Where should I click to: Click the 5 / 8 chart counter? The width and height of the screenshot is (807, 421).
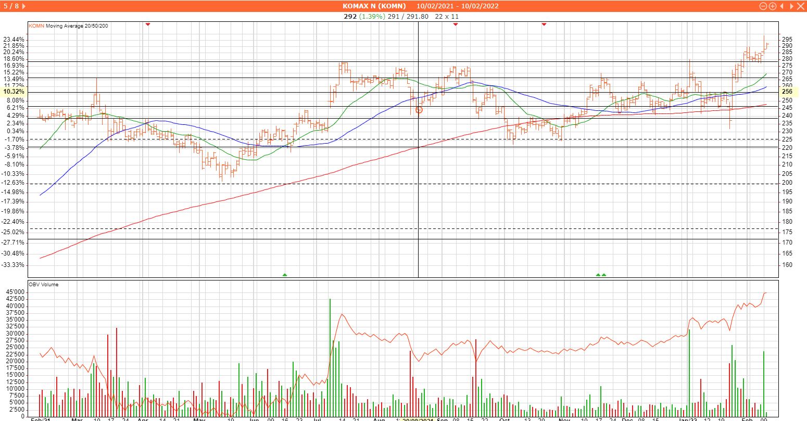click(11, 6)
